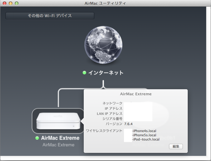Click the bold AirMac Extreme device name
Viewport: 211px width, 161px height.
point(60,138)
